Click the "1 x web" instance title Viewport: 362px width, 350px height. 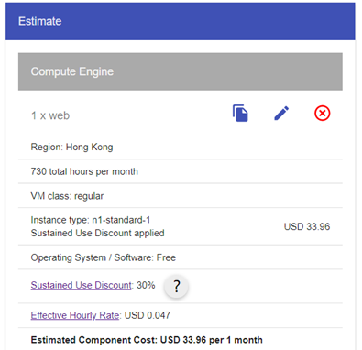click(50, 115)
